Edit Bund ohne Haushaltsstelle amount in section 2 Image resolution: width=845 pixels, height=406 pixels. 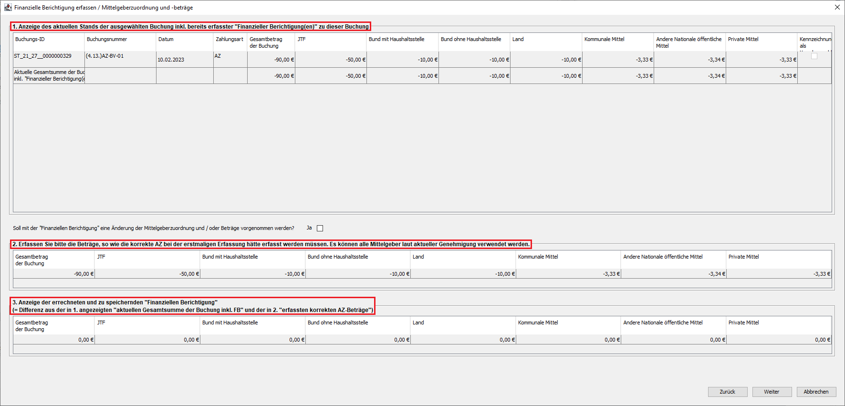(x=358, y=274)
